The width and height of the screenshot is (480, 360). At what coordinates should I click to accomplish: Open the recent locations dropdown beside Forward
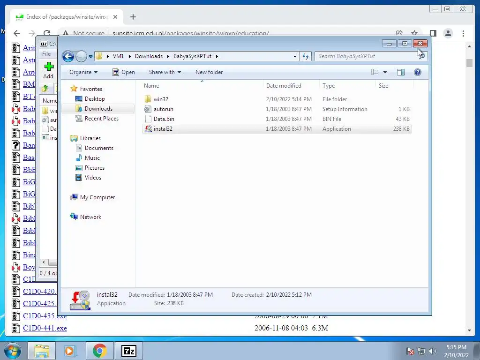click(90, 57)
